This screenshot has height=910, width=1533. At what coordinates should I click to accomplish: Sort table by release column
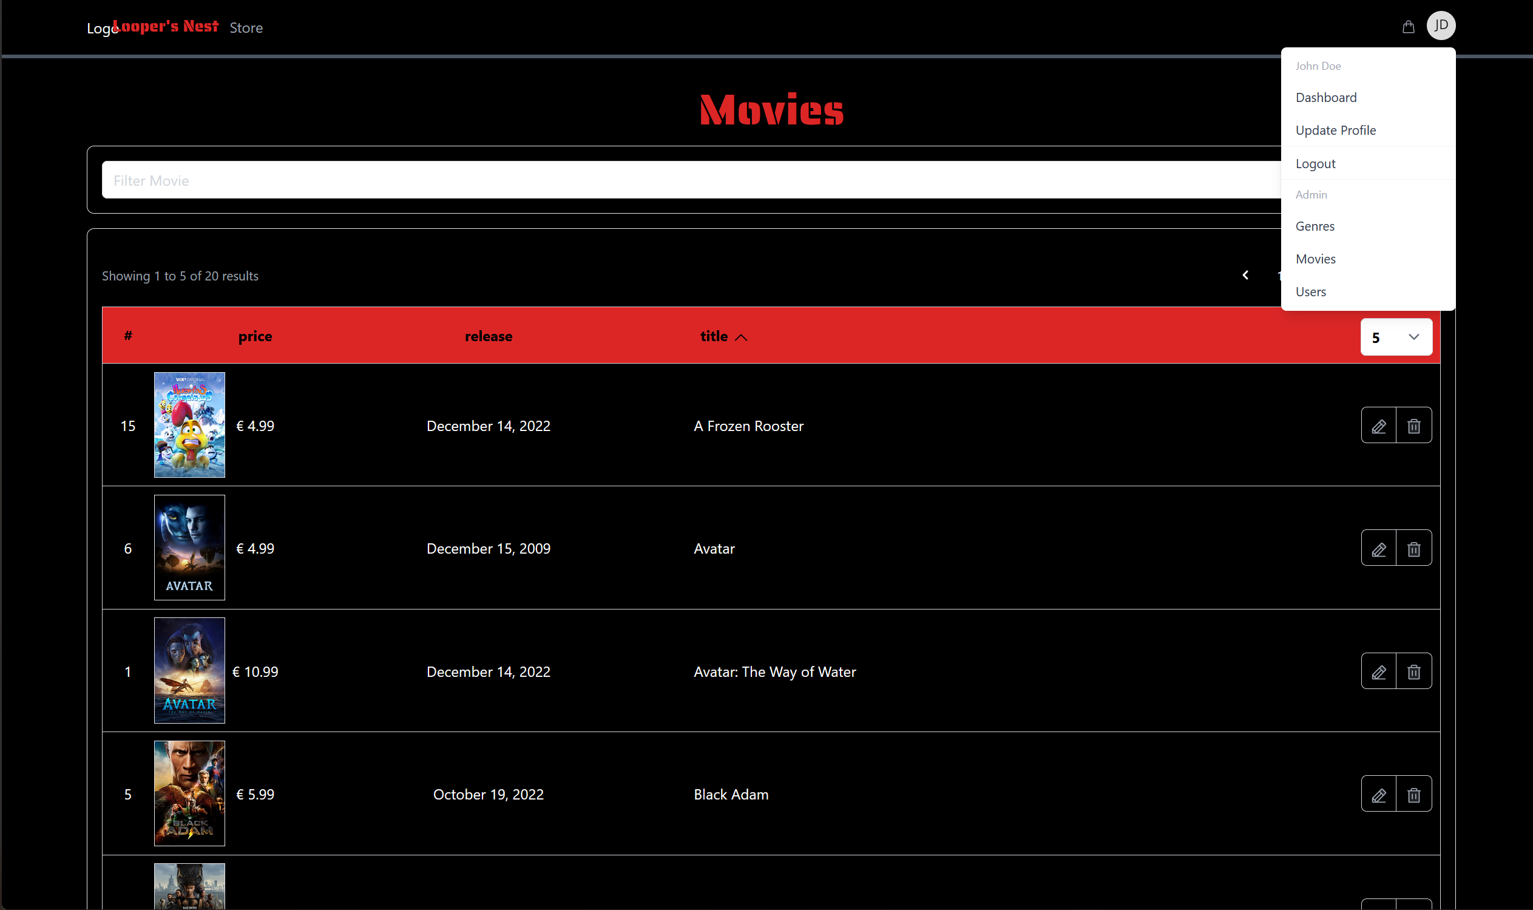pos(488,337)
